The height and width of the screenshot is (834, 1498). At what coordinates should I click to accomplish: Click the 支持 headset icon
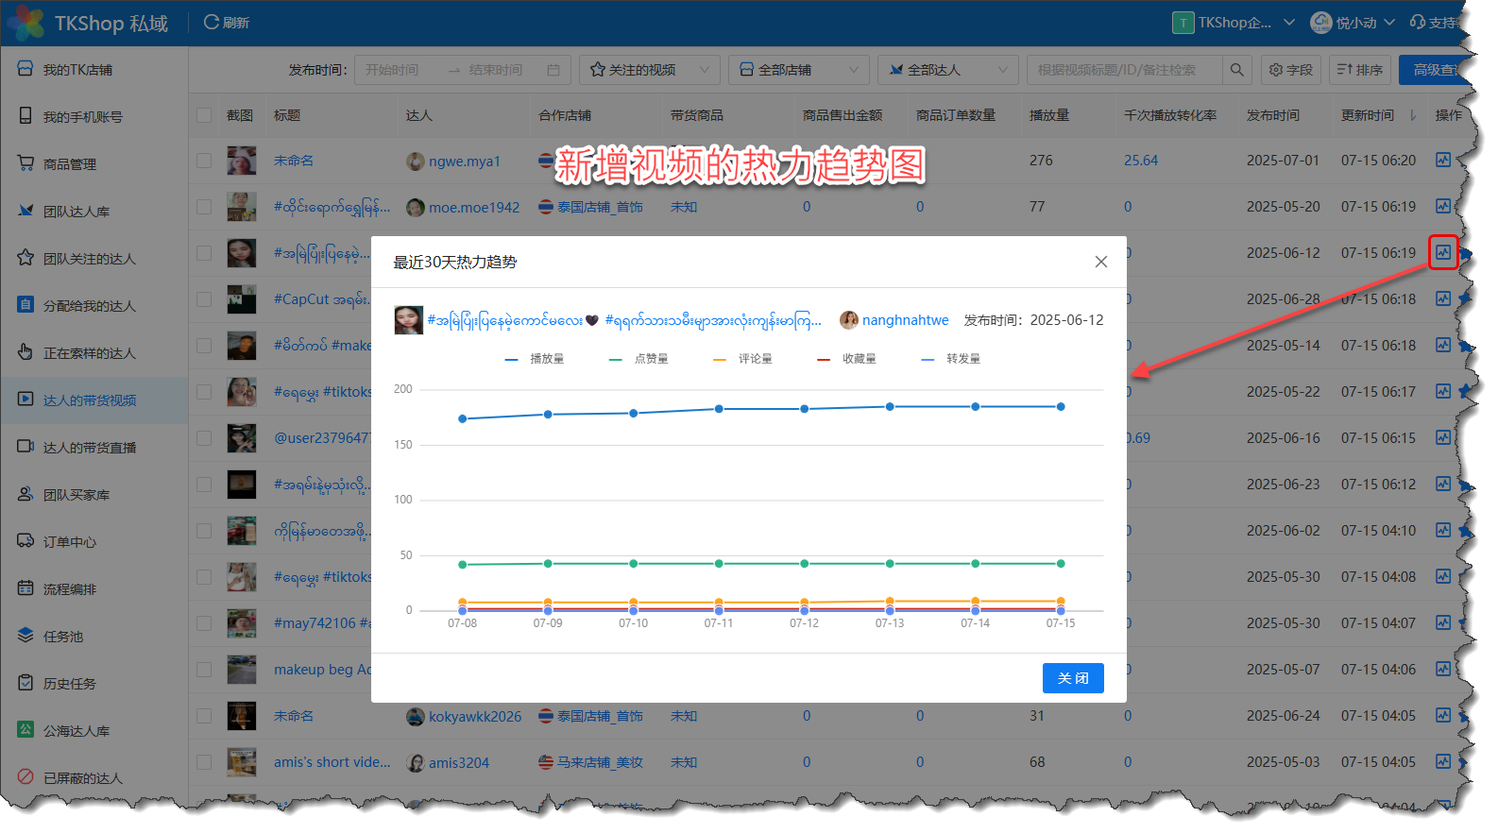point(1418,23)
